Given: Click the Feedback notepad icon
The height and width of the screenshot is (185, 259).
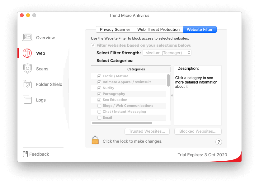Looking at the screenshot, I should [x=26, y=154].
